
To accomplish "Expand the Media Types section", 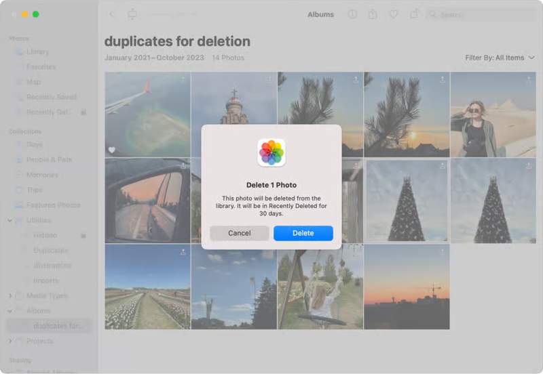I will point(11,296).
